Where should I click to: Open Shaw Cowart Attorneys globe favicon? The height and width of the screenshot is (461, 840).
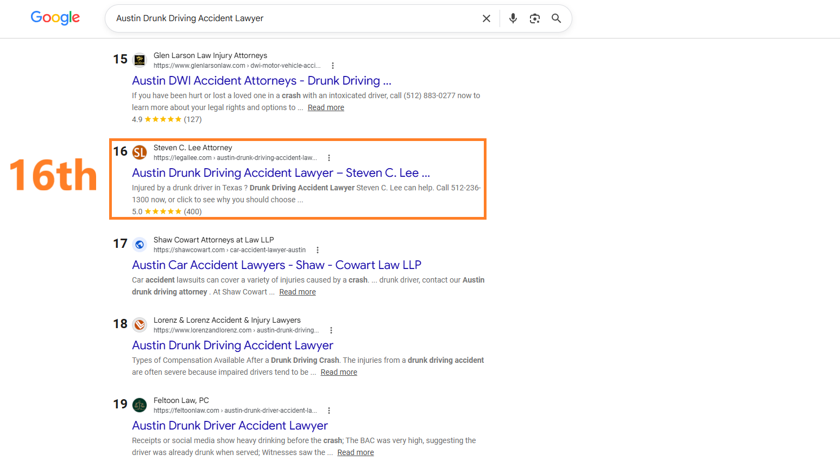140,245
